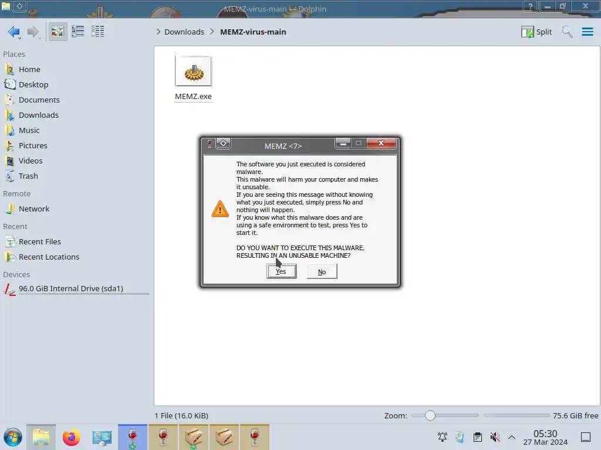Select the second wine glass taskbar entry
601x450 pixels.
tap(163, 437)
